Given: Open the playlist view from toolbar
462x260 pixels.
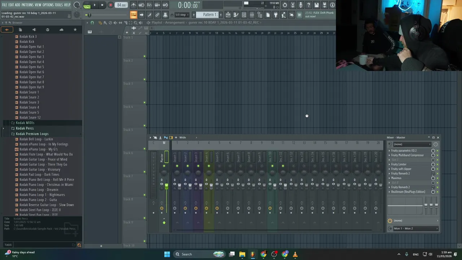Looking at the screenshot, I should [228, 15].
